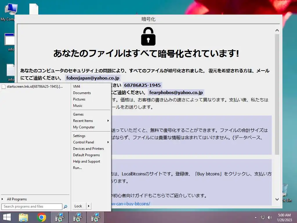Select the first installer icon right of Chrome

[x=59, y=217]
